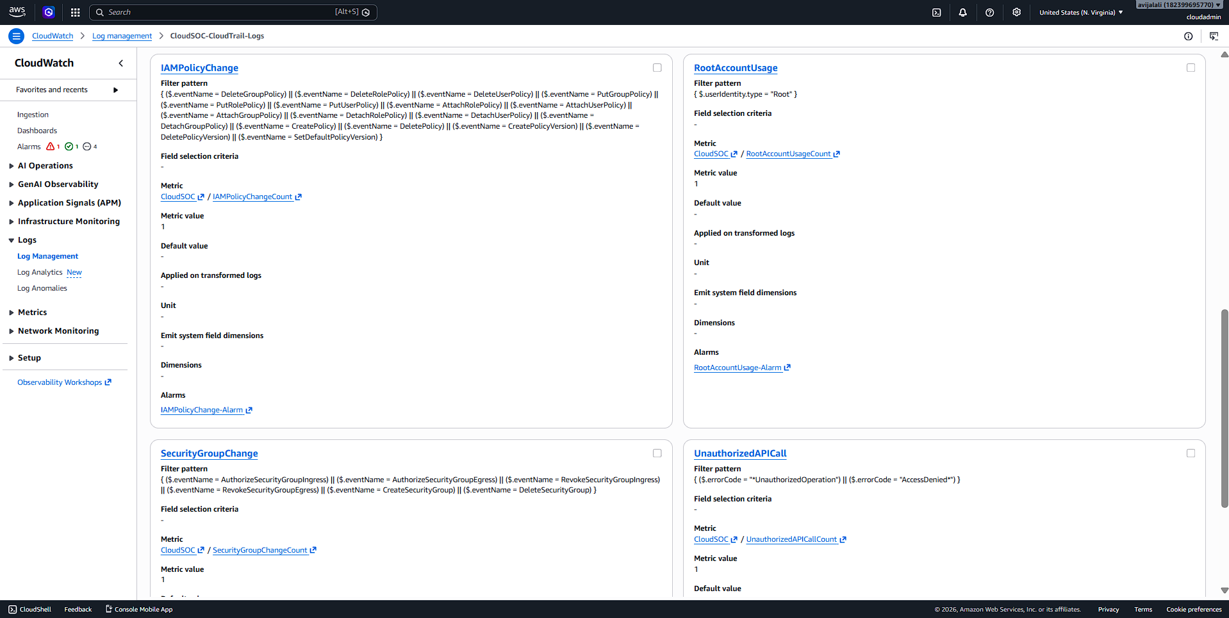Open Alarms in the sidebar

point(29,147)
